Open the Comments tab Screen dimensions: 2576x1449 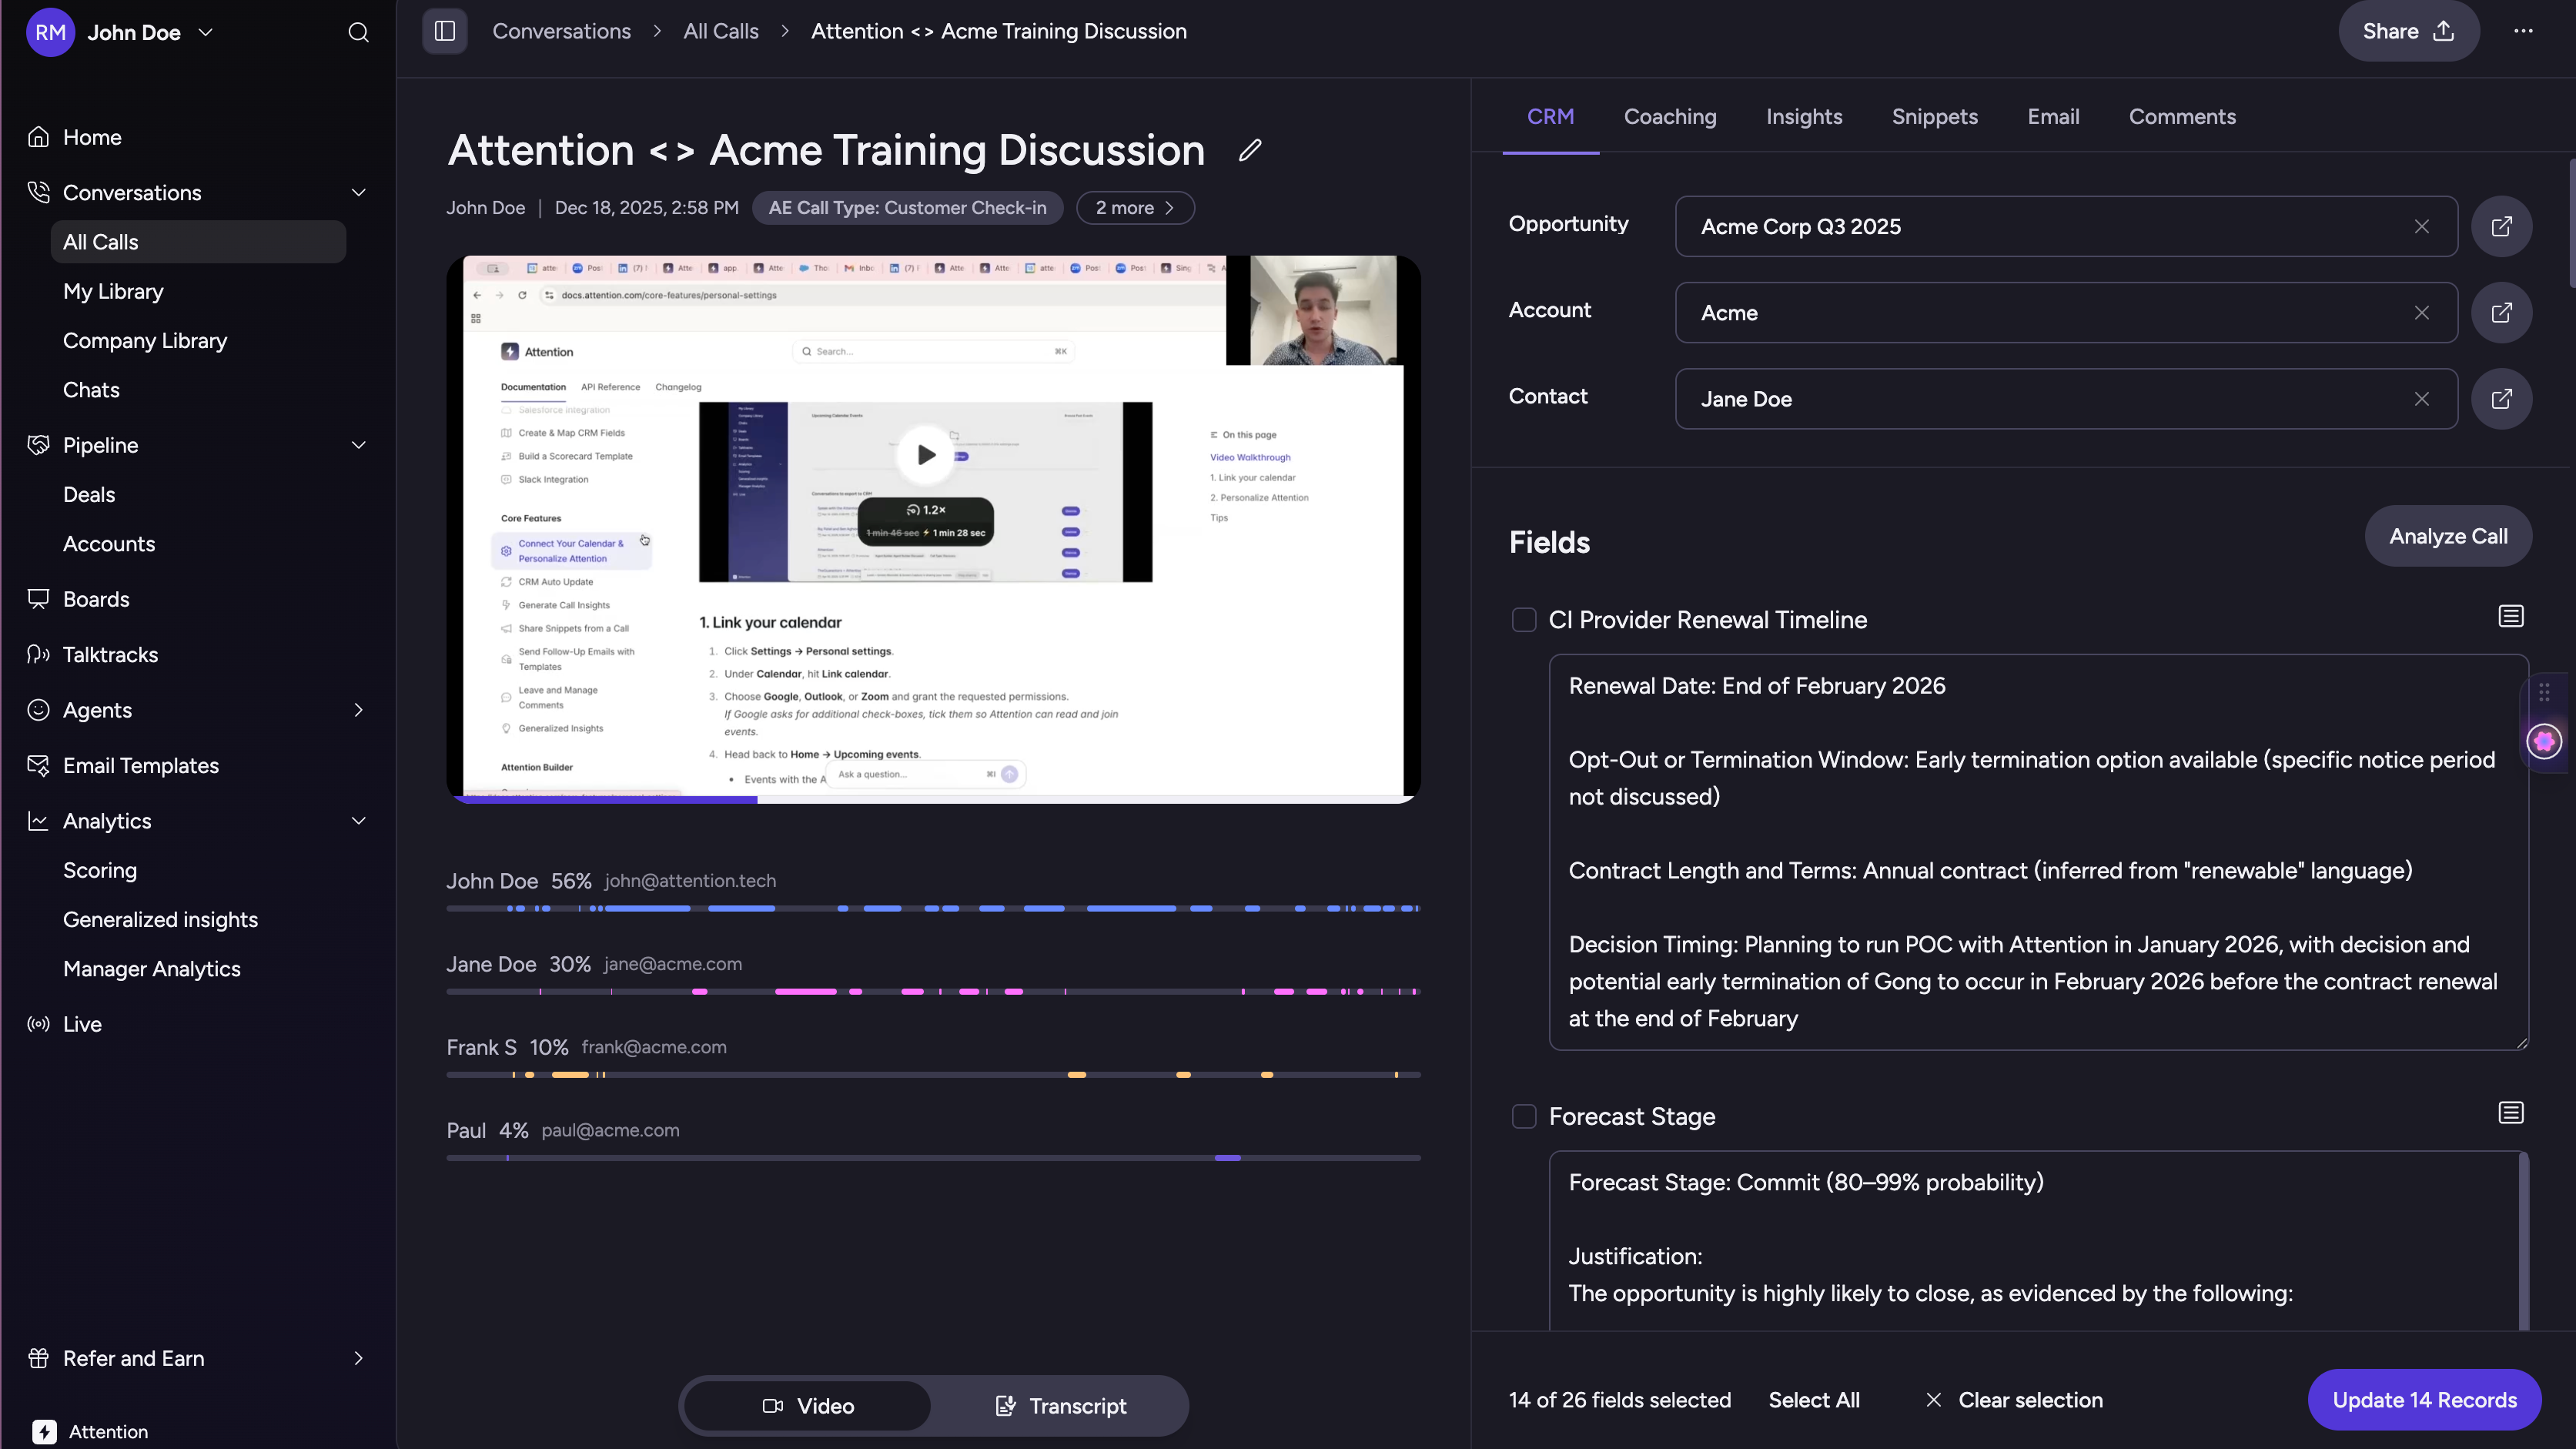(2182, 117)
